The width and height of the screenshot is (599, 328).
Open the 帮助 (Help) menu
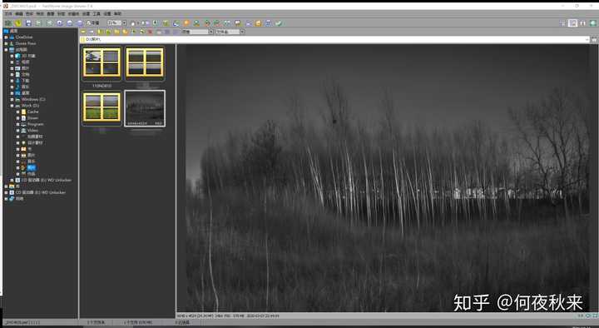117,14
